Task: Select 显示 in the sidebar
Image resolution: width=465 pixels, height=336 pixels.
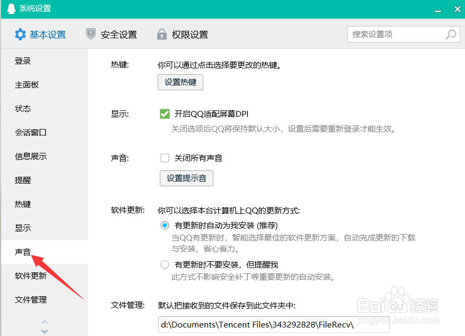Action: click(45, 228)
